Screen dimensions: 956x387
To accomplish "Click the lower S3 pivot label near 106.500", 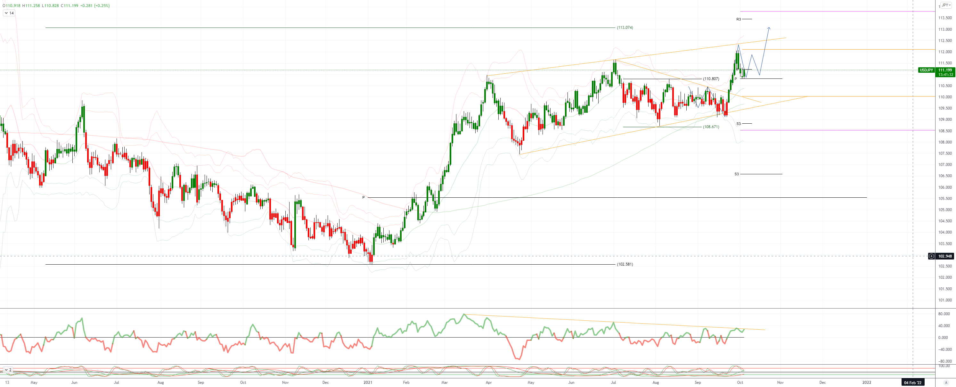I will [x=737, y=174].
